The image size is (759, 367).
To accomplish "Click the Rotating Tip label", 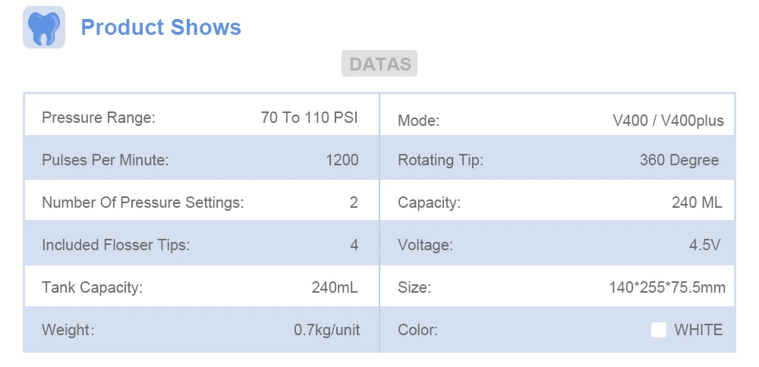I will [440, 160].
